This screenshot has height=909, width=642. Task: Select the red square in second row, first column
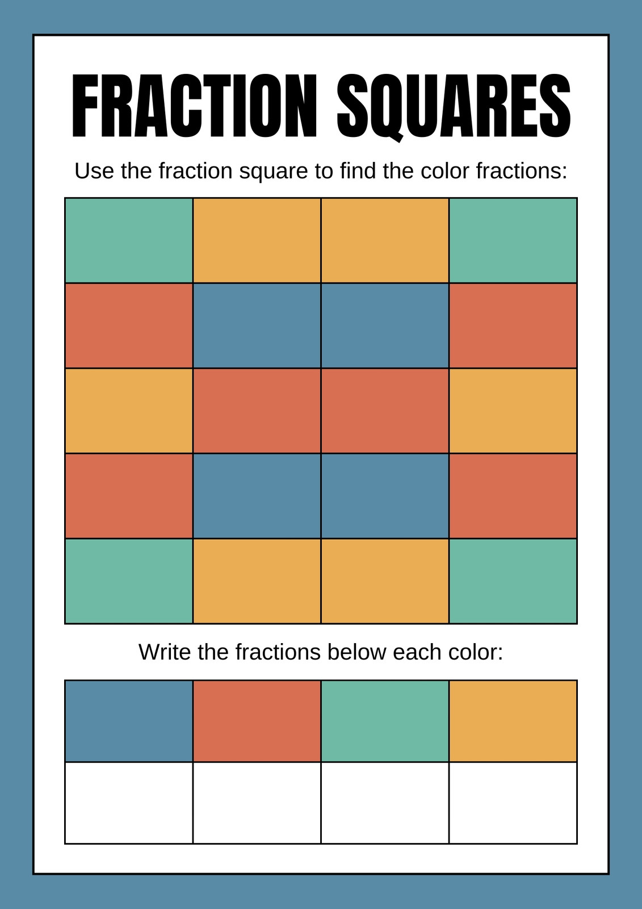click(x=129, y=326)
